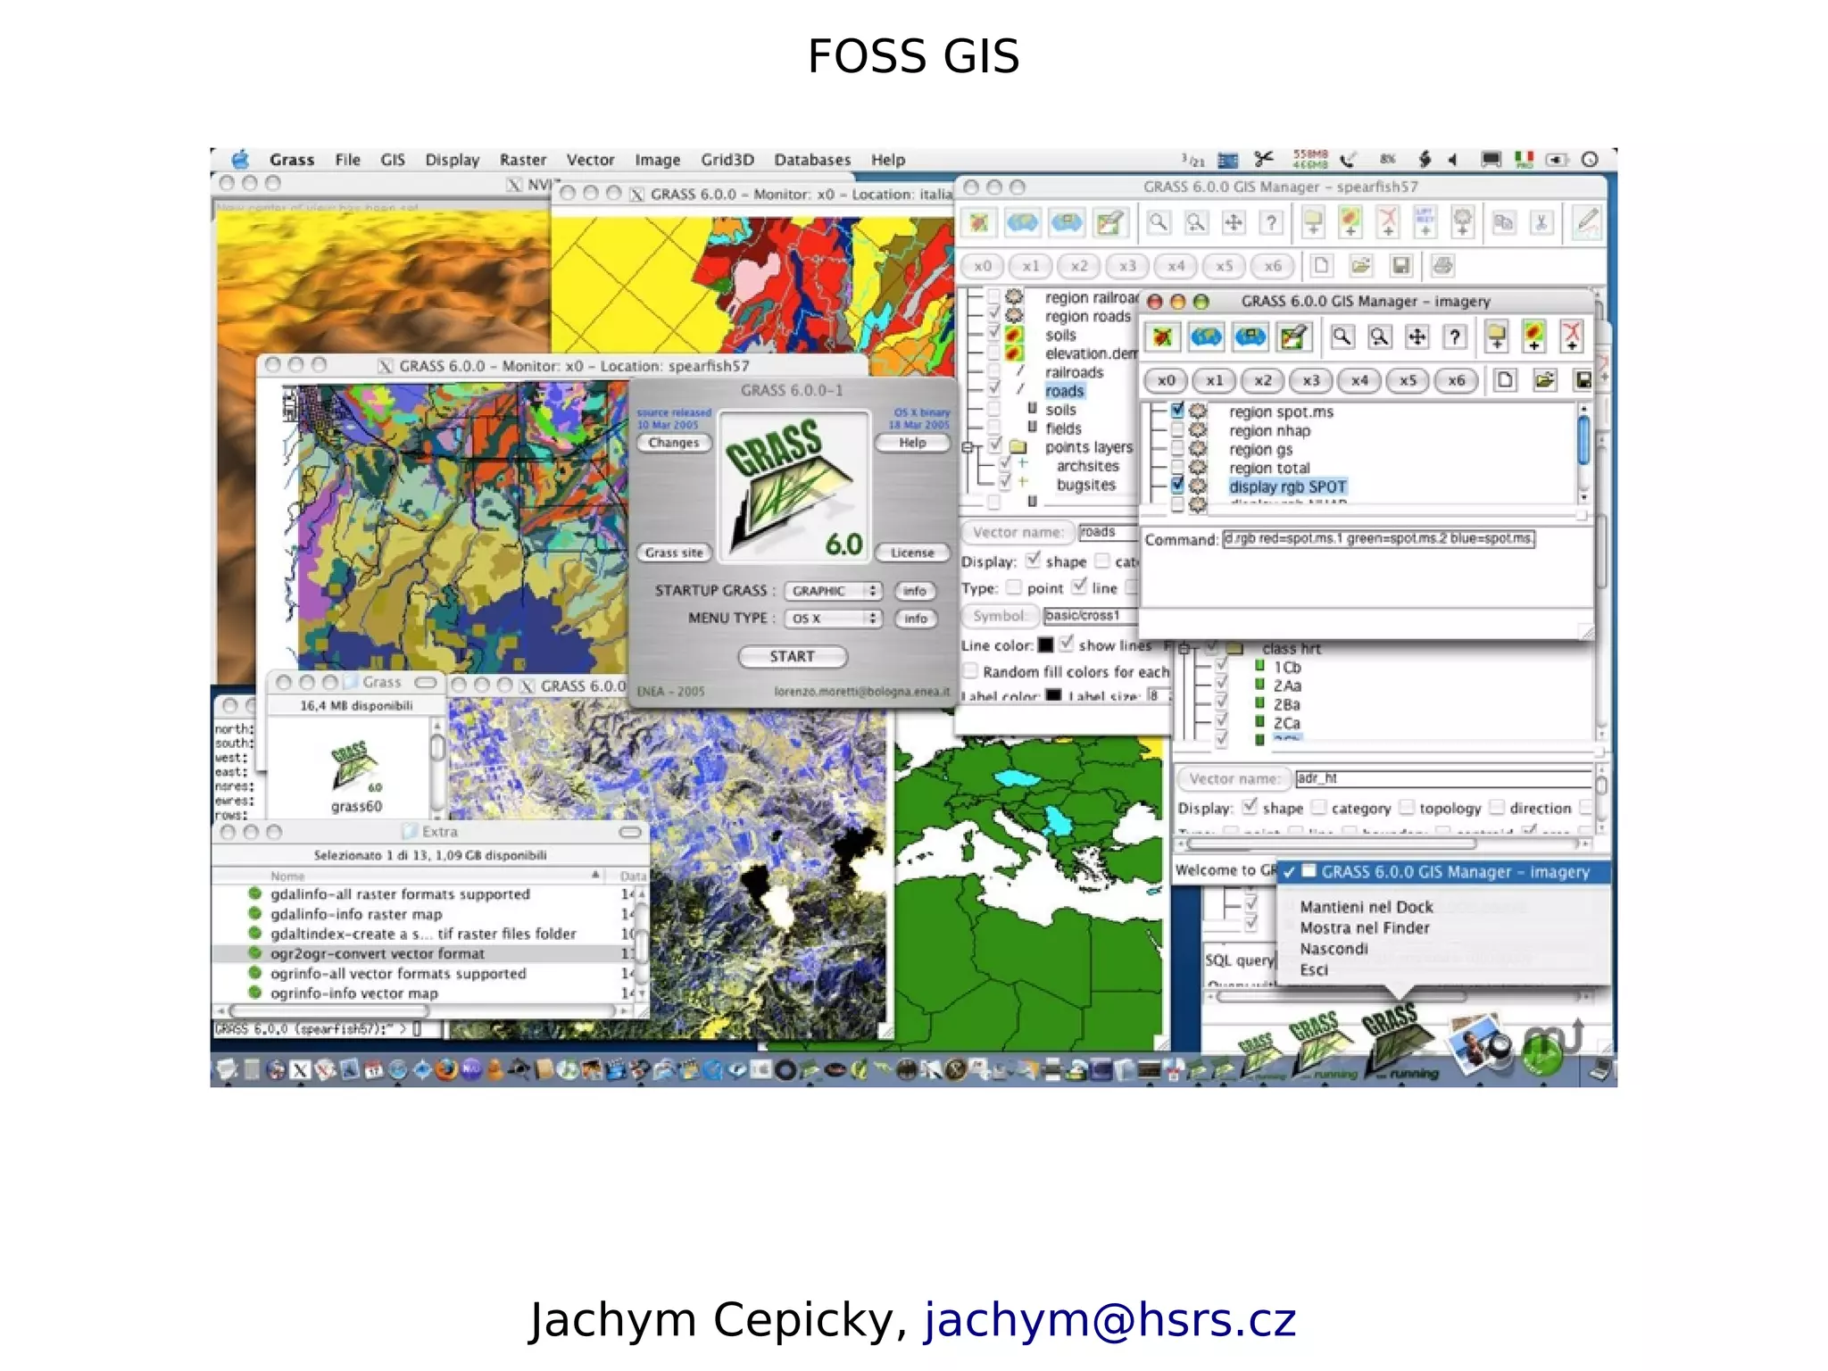The height and width of the screenshot is (1371, 1828).
Task: Open the Vector menu
Action: pos(590,160)
